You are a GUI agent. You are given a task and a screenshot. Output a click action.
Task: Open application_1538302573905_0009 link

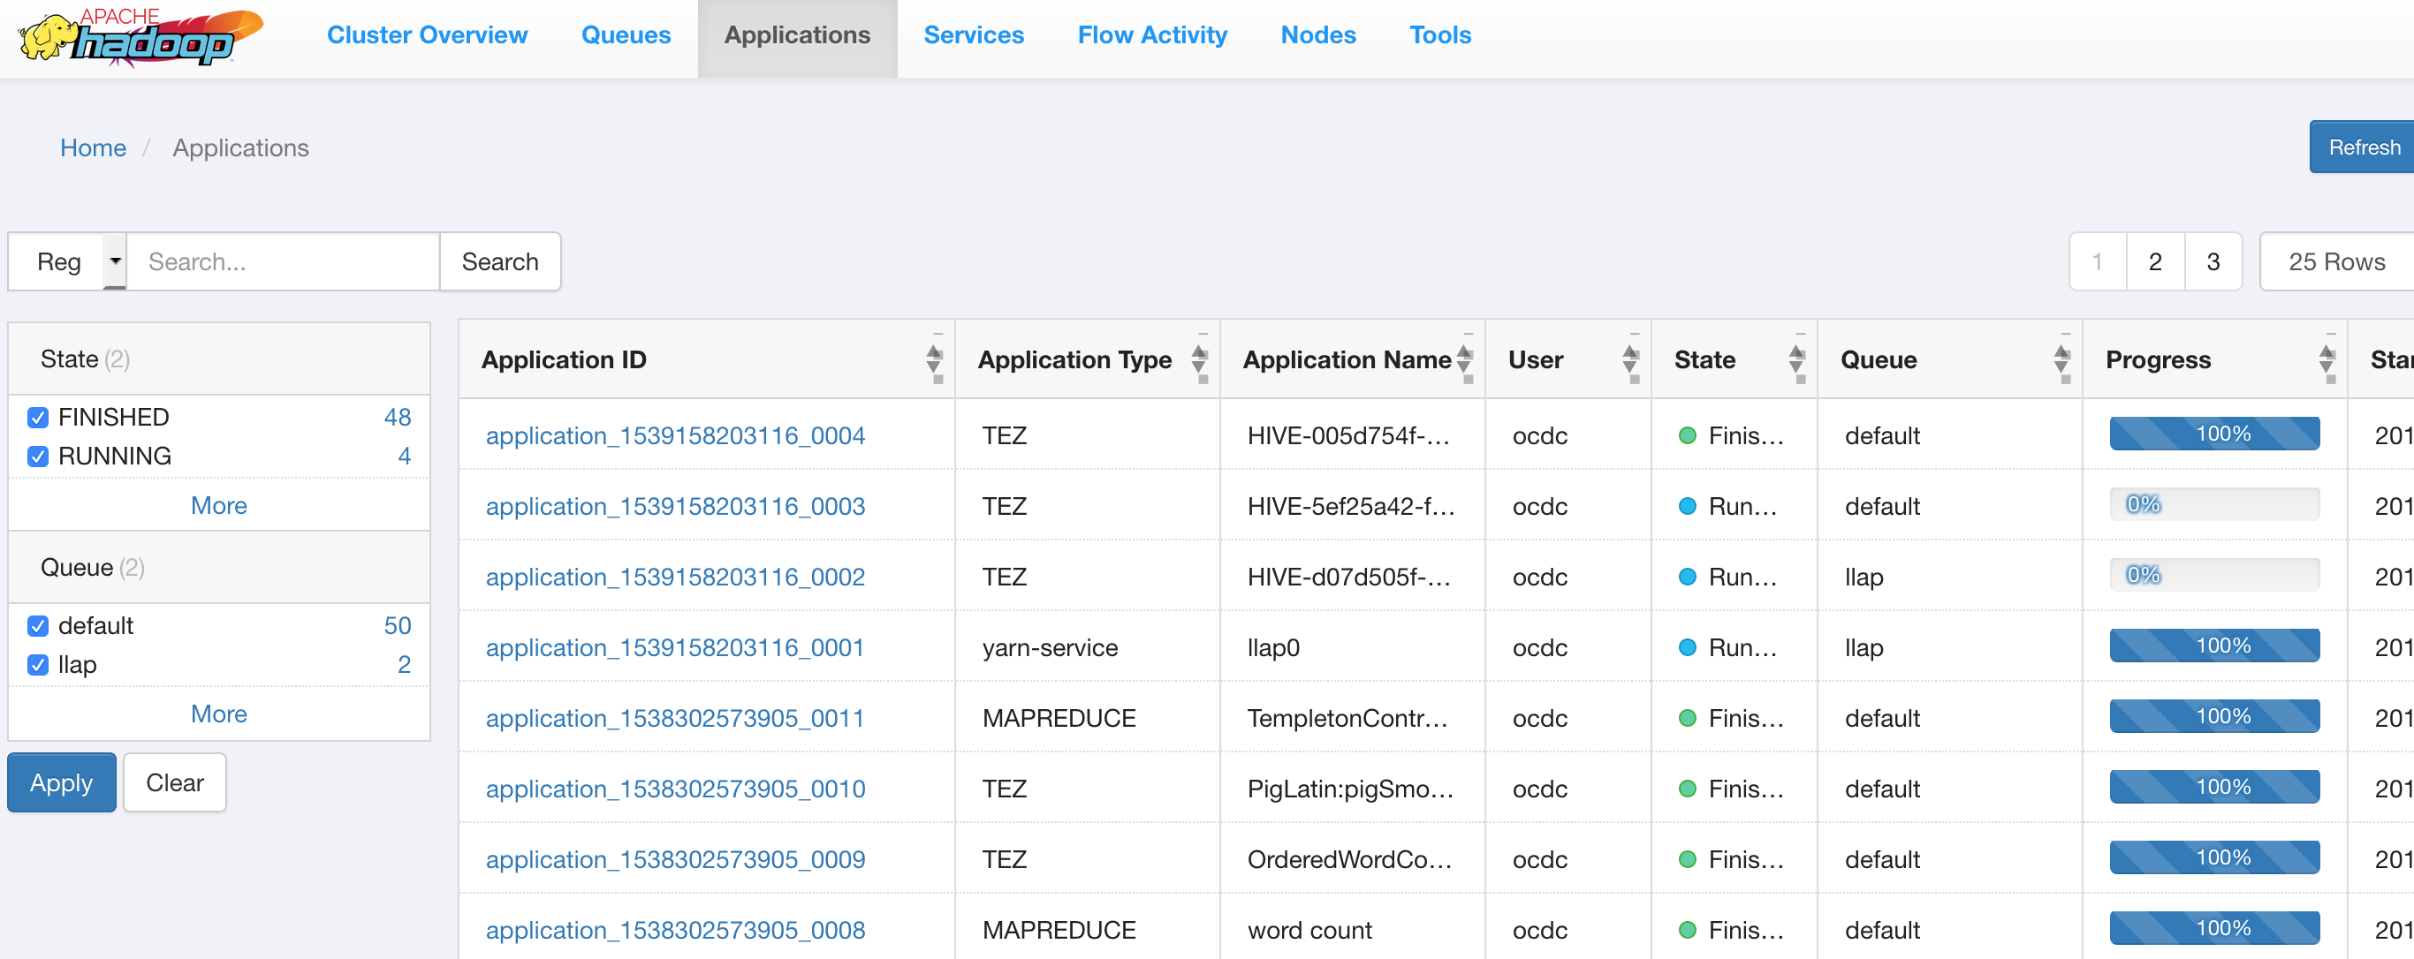click(x=675, y=860)
